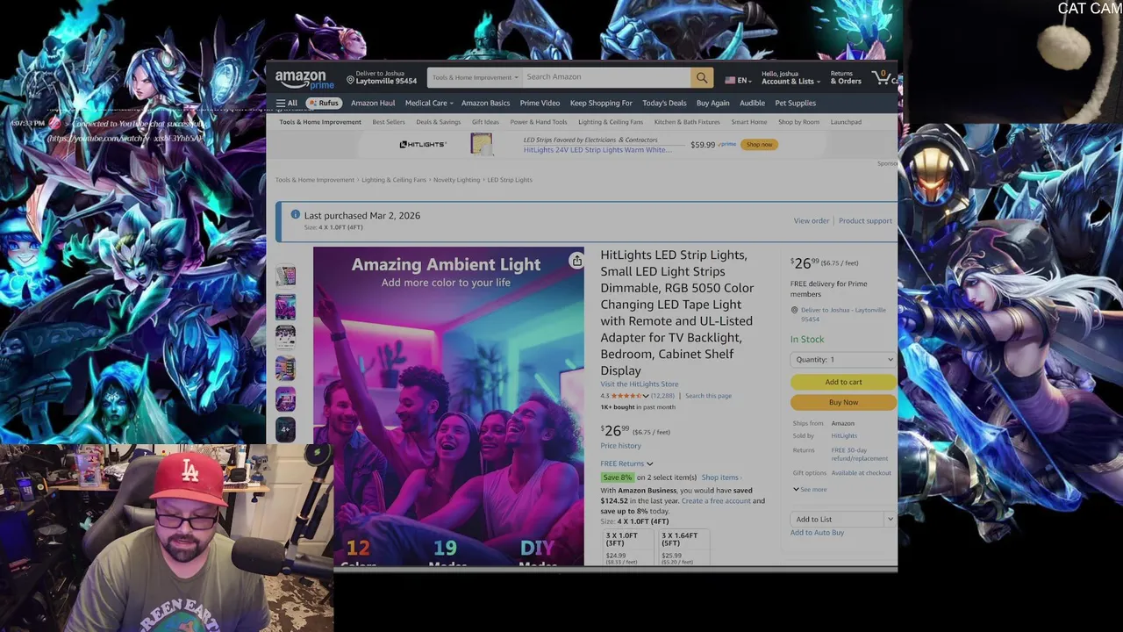Open Today's Deals
This screenshot has height=632, width=1123.
[664, 103]
